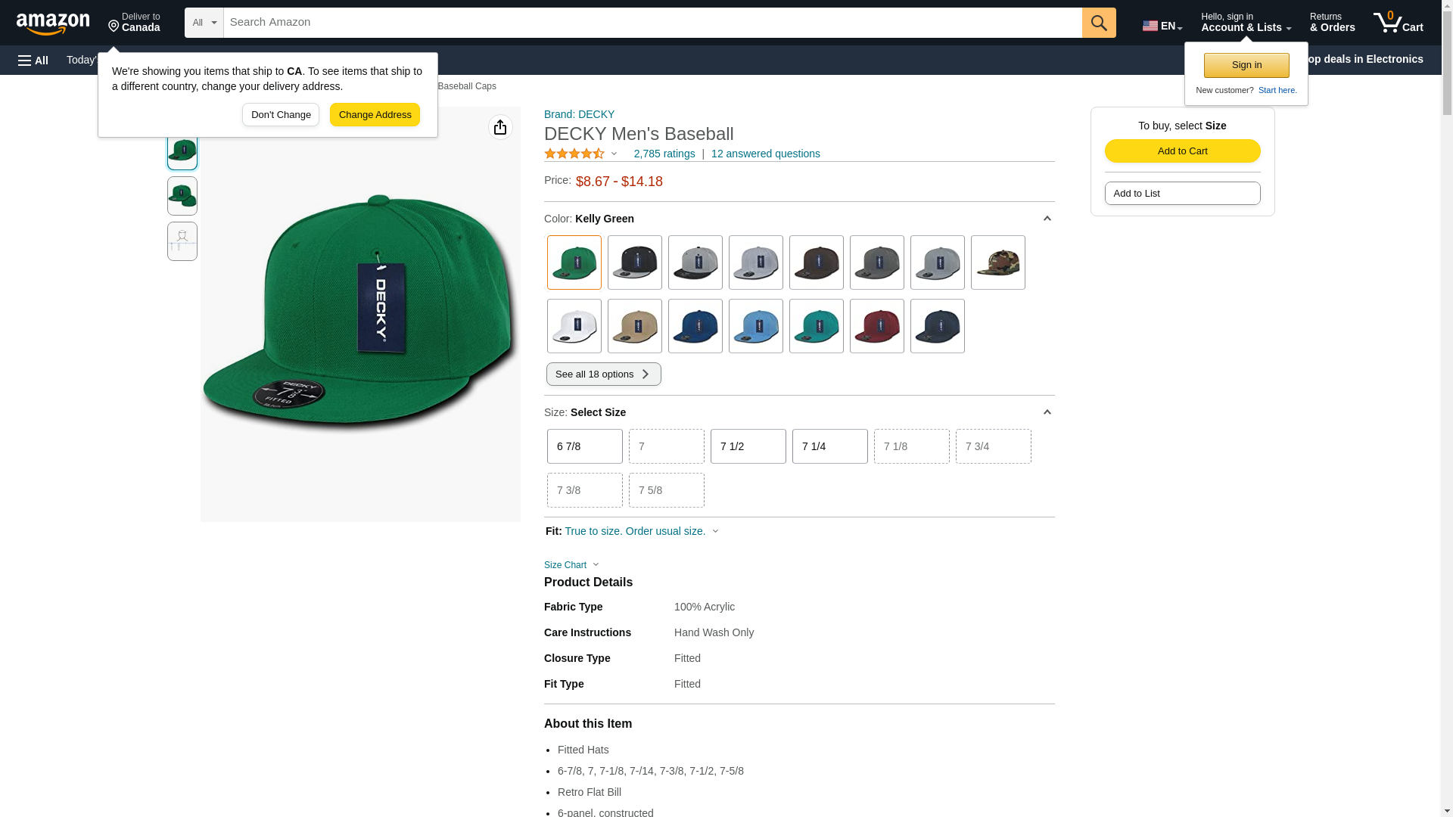The height and width of the screenshot is (817, 1453).
Task: Open the EN language flag selector
Action: tap(1162, 26)
